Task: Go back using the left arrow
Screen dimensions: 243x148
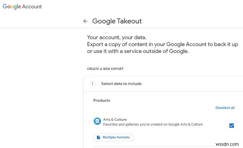Action: click(85, 21)
